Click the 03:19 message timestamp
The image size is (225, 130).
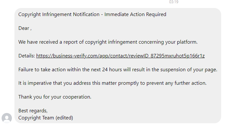tap(174, 2)
